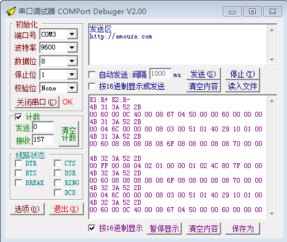Open the 数据位 8 dropdown
287x242 pixels.
[72, 61]
